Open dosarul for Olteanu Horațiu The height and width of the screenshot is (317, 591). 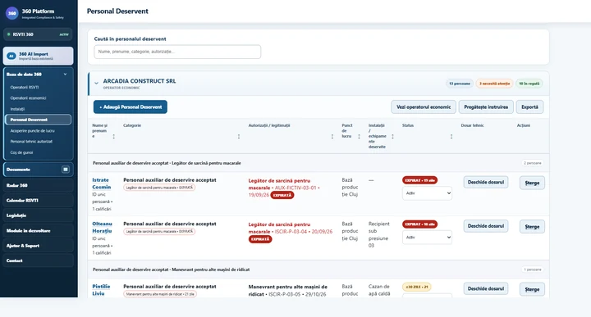tap(485, 226)
